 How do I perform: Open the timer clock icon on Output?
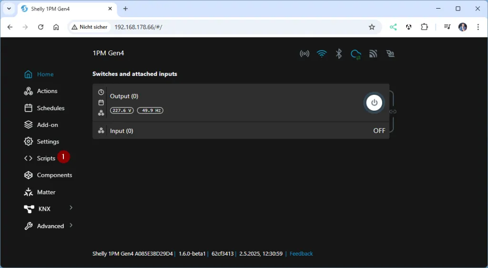(101, 92)
